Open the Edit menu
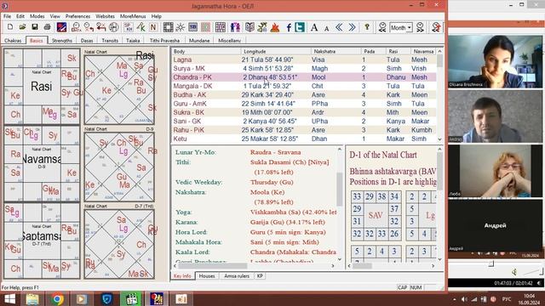Image resolution: width=545 pixels, height=306 pixels. click(20, 16)
